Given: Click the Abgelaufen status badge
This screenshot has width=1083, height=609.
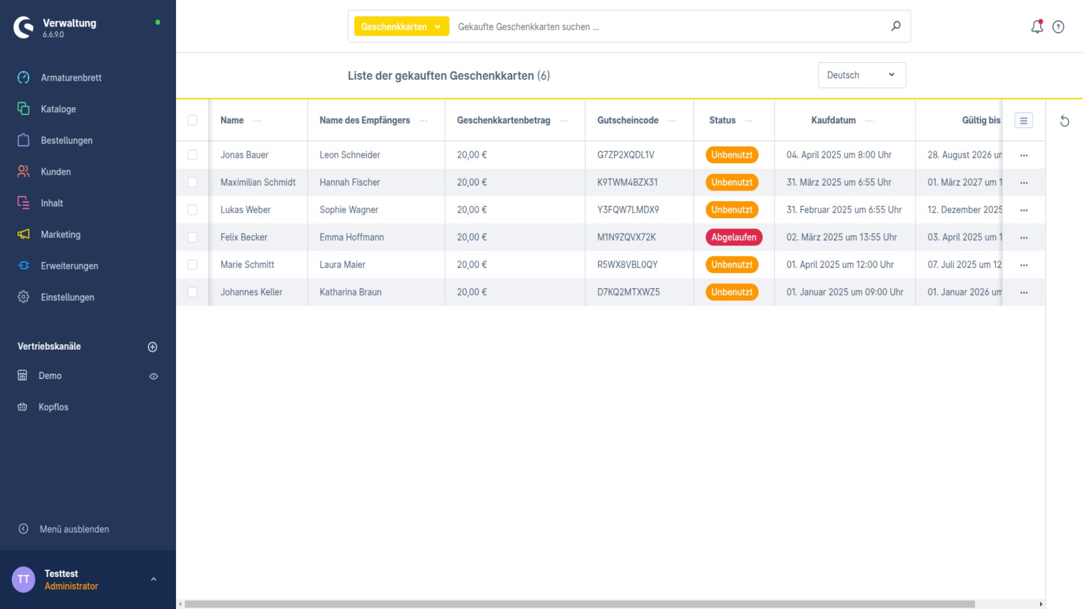Looking at the screenshot, I should tap(733, 237).
